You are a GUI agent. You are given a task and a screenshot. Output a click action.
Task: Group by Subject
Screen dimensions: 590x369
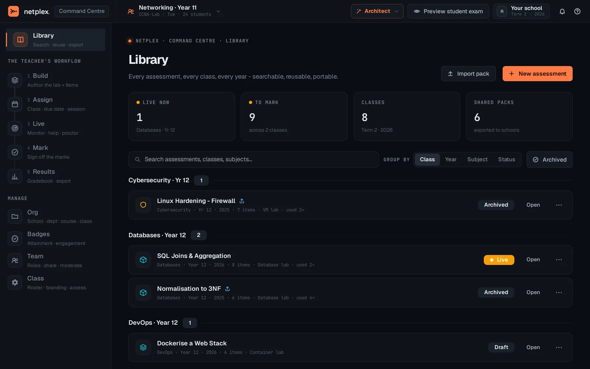[x=477, y=159]
